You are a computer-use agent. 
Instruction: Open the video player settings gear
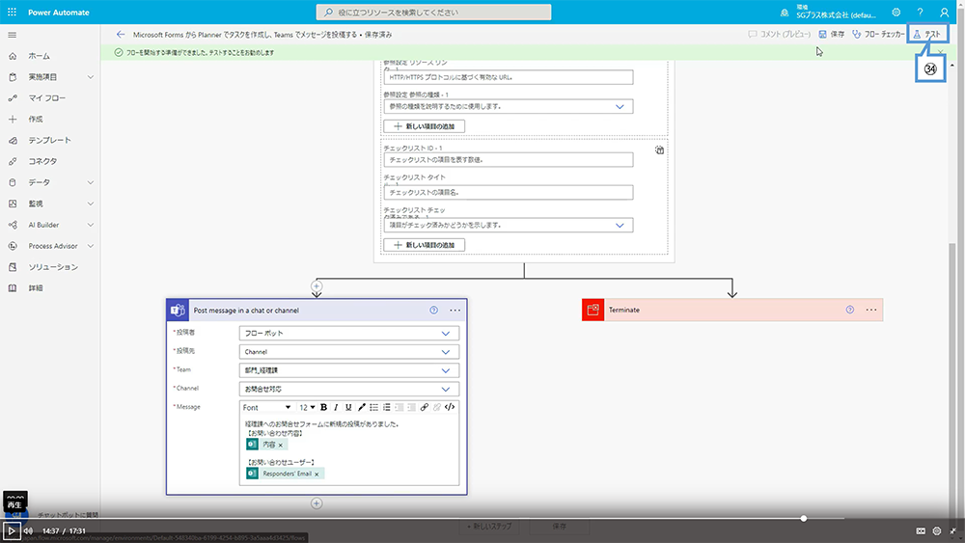coord(937,530)
